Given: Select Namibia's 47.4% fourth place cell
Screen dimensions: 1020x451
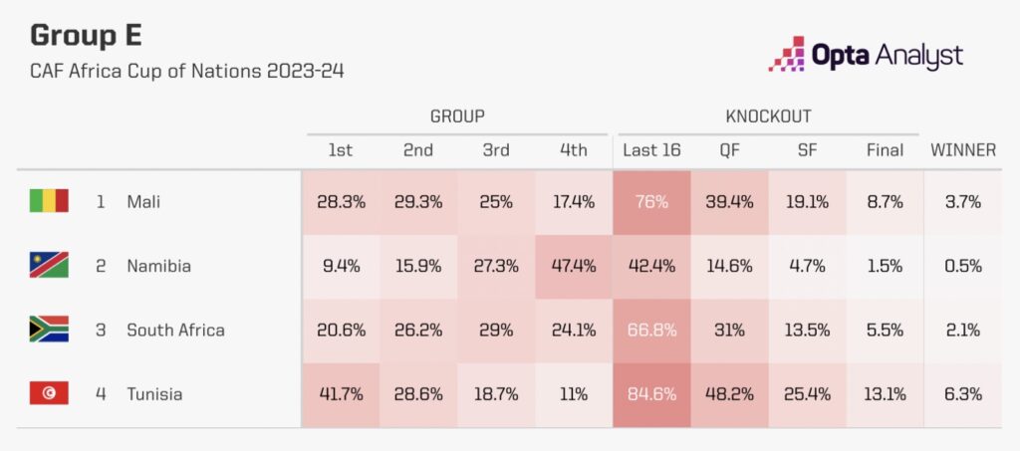Looking at the screenshot, I should 574,266.
